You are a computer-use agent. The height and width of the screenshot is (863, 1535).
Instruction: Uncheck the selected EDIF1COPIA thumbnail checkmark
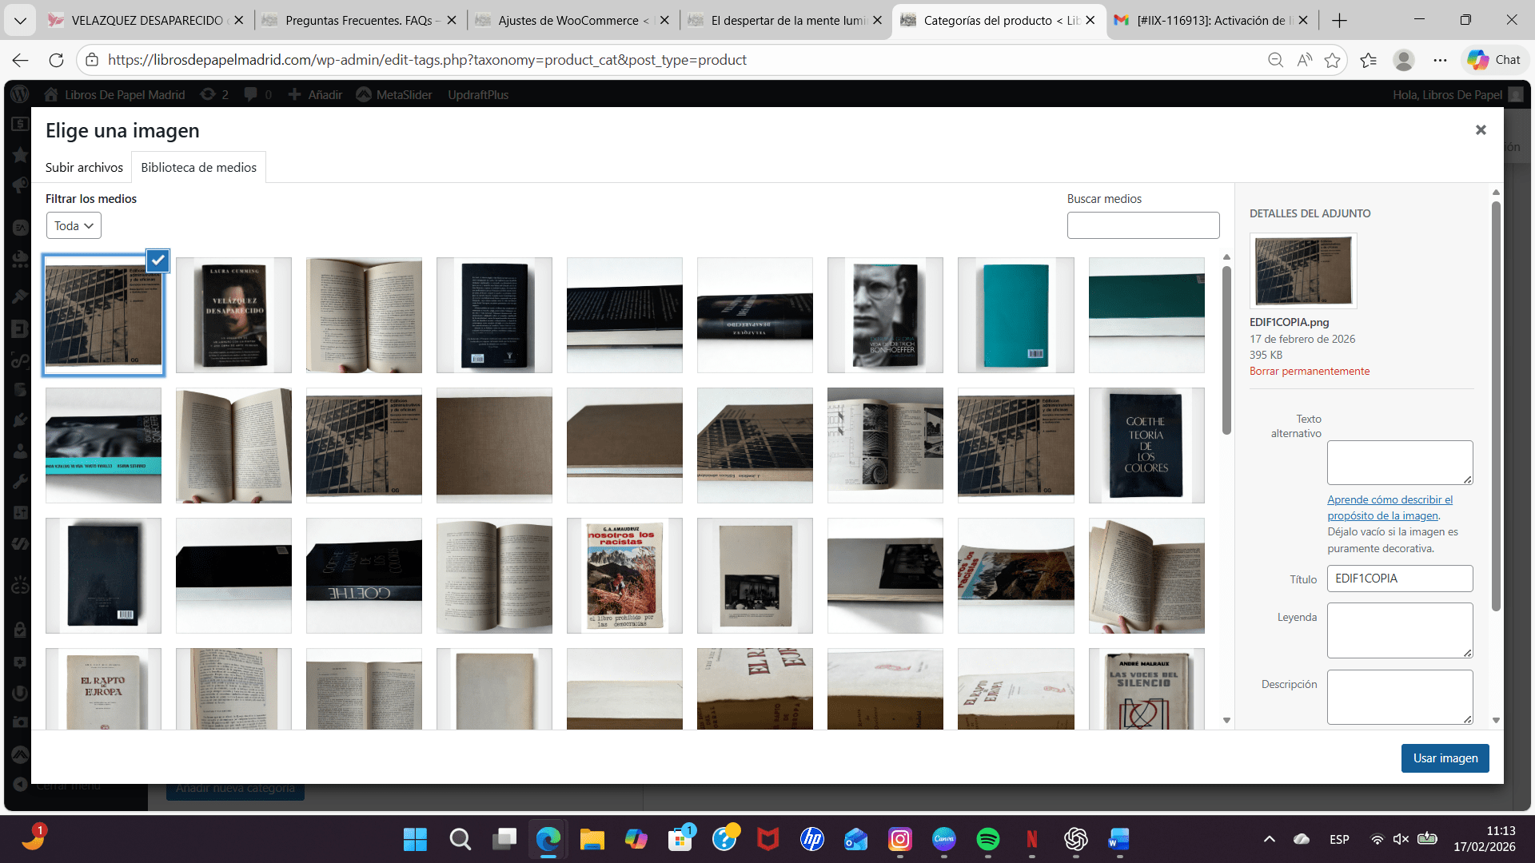(x=157, y=260)
